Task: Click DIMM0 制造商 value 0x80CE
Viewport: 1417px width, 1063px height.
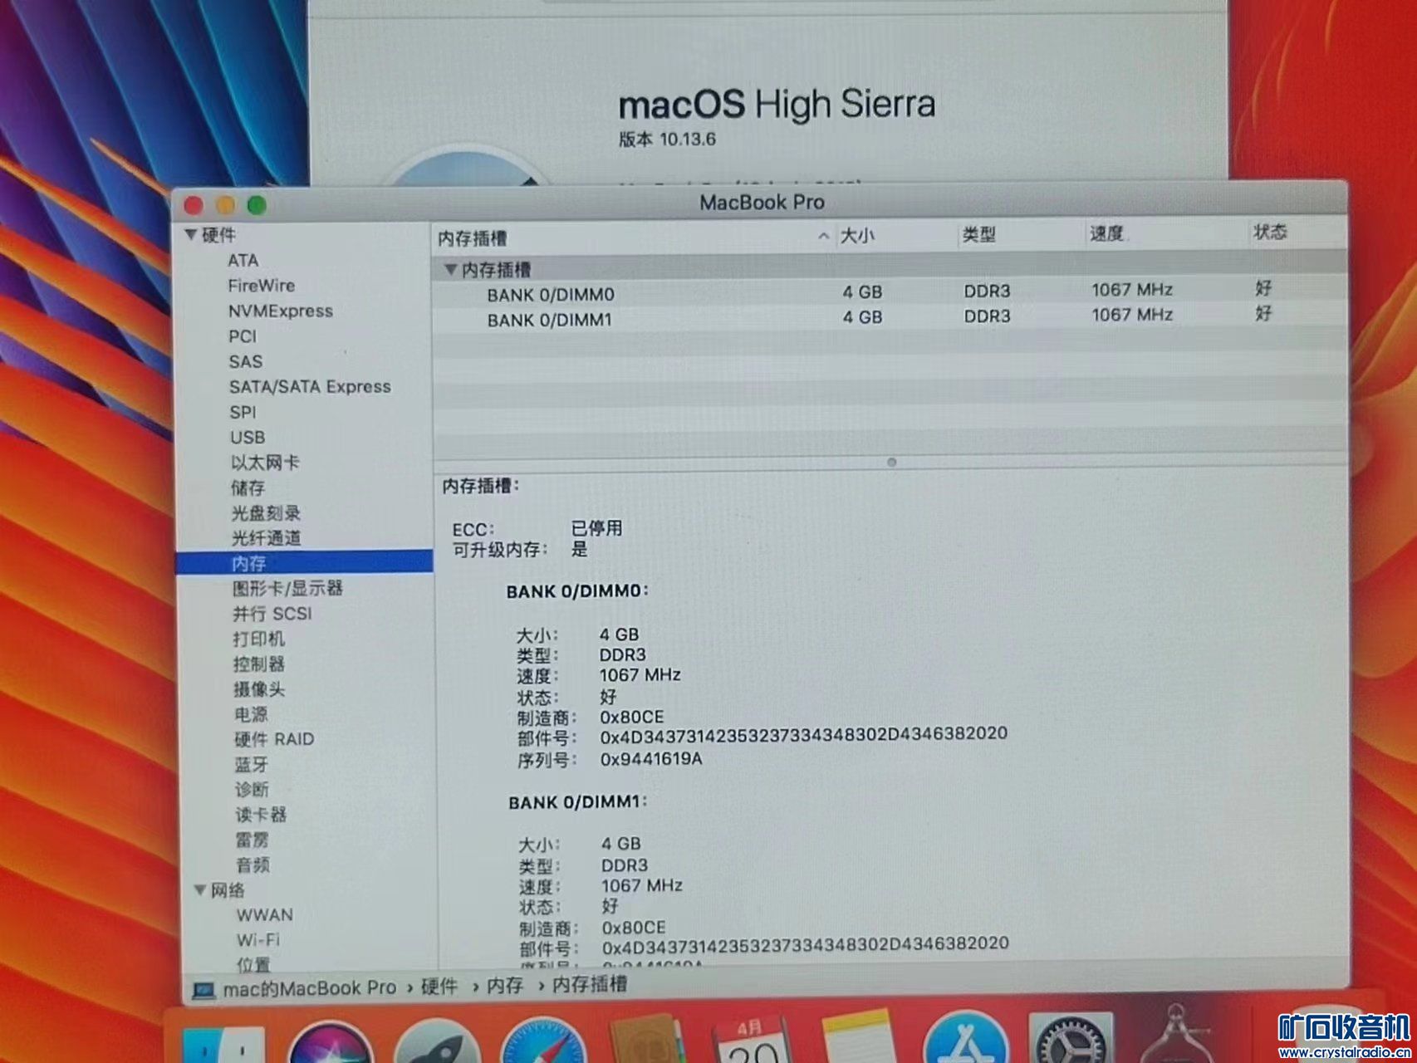Action: [x=632, y=717]
